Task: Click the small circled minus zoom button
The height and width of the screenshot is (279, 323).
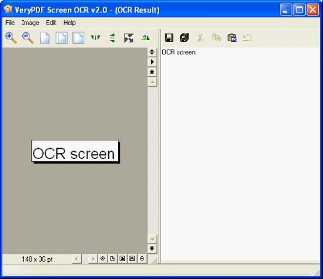Action: (142, 259)
